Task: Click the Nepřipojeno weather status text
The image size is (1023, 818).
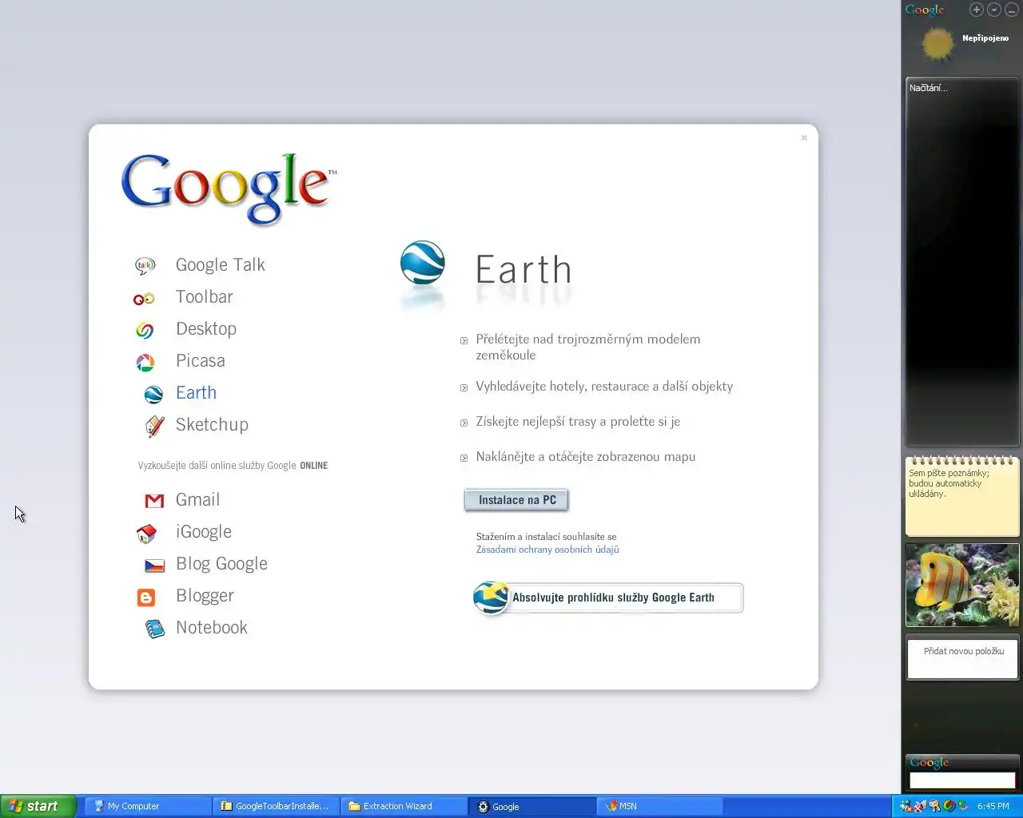Action: [985, 38]
